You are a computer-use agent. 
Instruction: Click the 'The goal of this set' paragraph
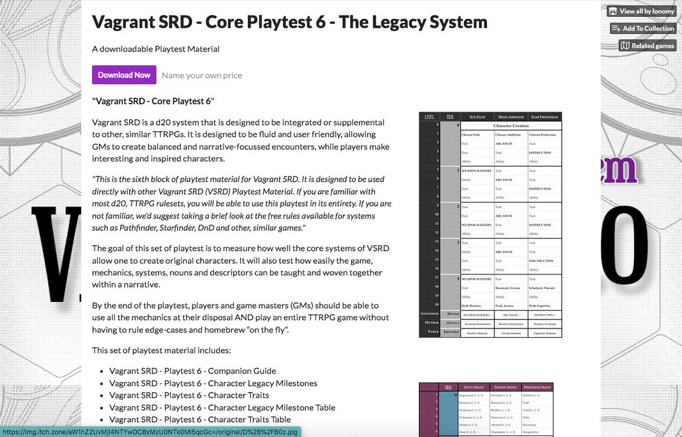[242, 266]
